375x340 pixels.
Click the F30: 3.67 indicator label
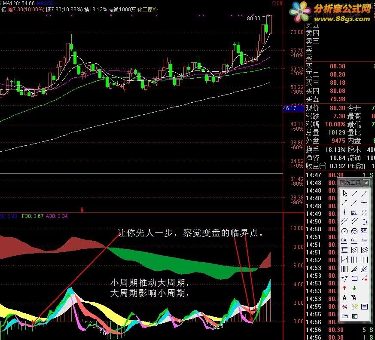click(x=33, y=216)
